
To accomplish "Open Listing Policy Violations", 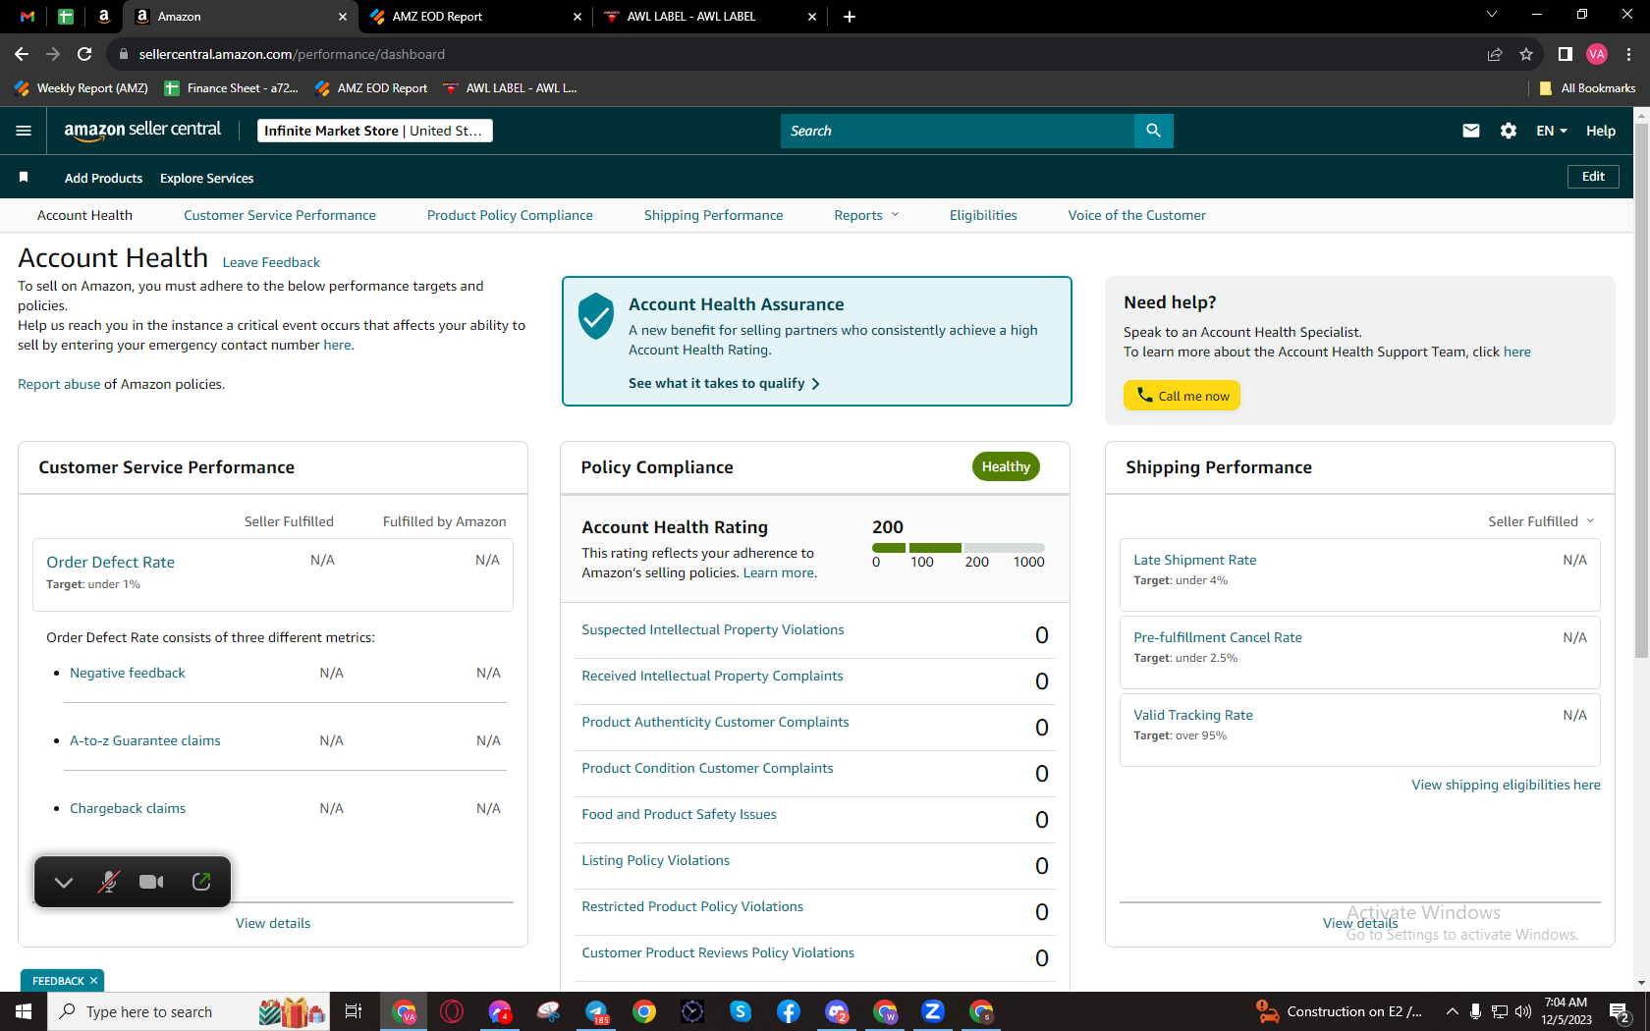I will click(x=656, y=860).
